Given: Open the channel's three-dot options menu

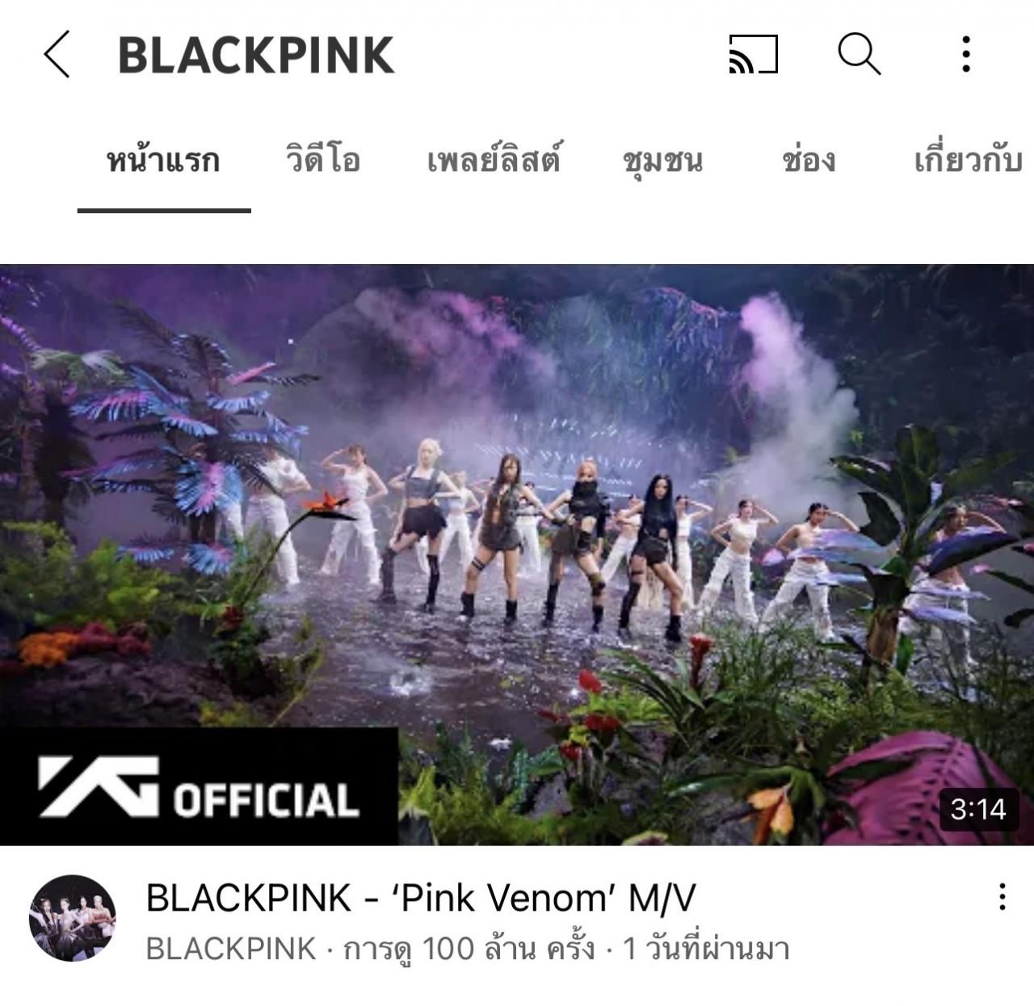Looking at the screenshot, I should coord(965,54).
